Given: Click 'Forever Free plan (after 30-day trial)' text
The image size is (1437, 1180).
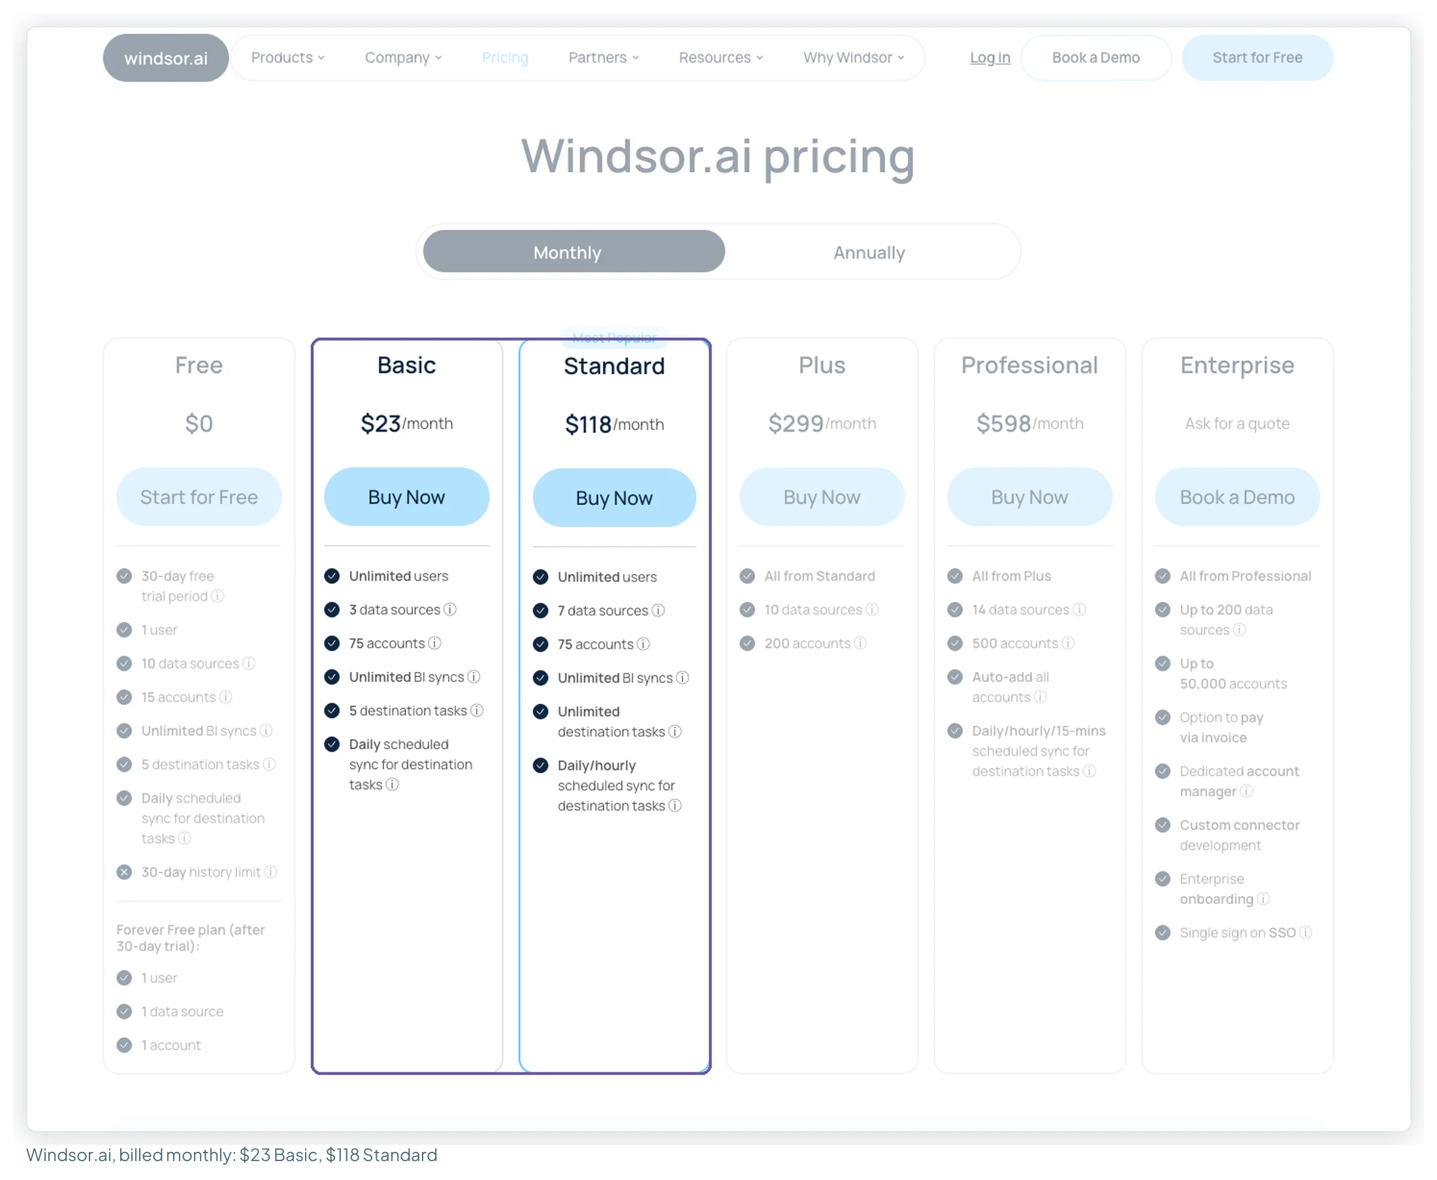Looking at the screenshot, I should (x=190, y=938).
